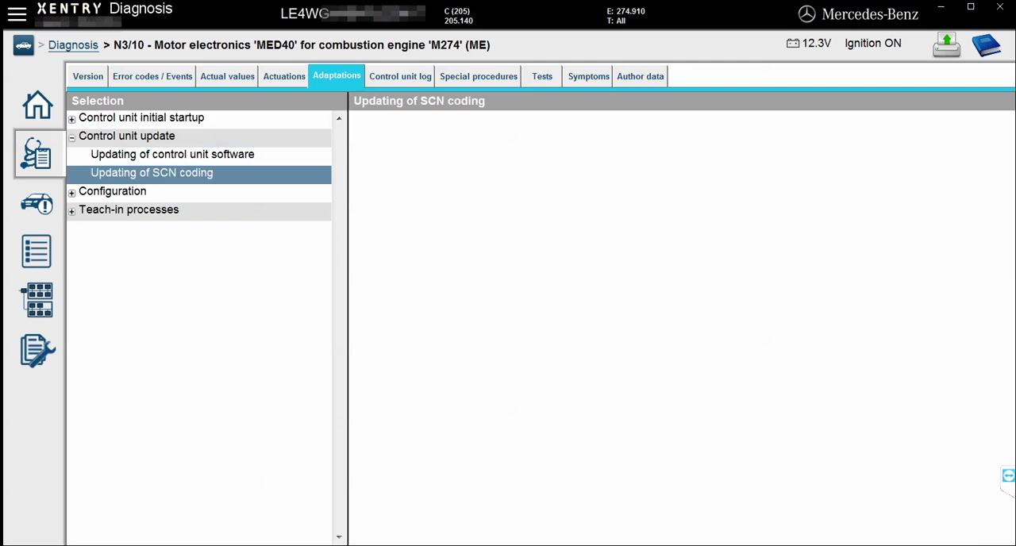Open the vehicle quick test icon
This screenshot has height=546, width=1016.
tap(37, 204)
